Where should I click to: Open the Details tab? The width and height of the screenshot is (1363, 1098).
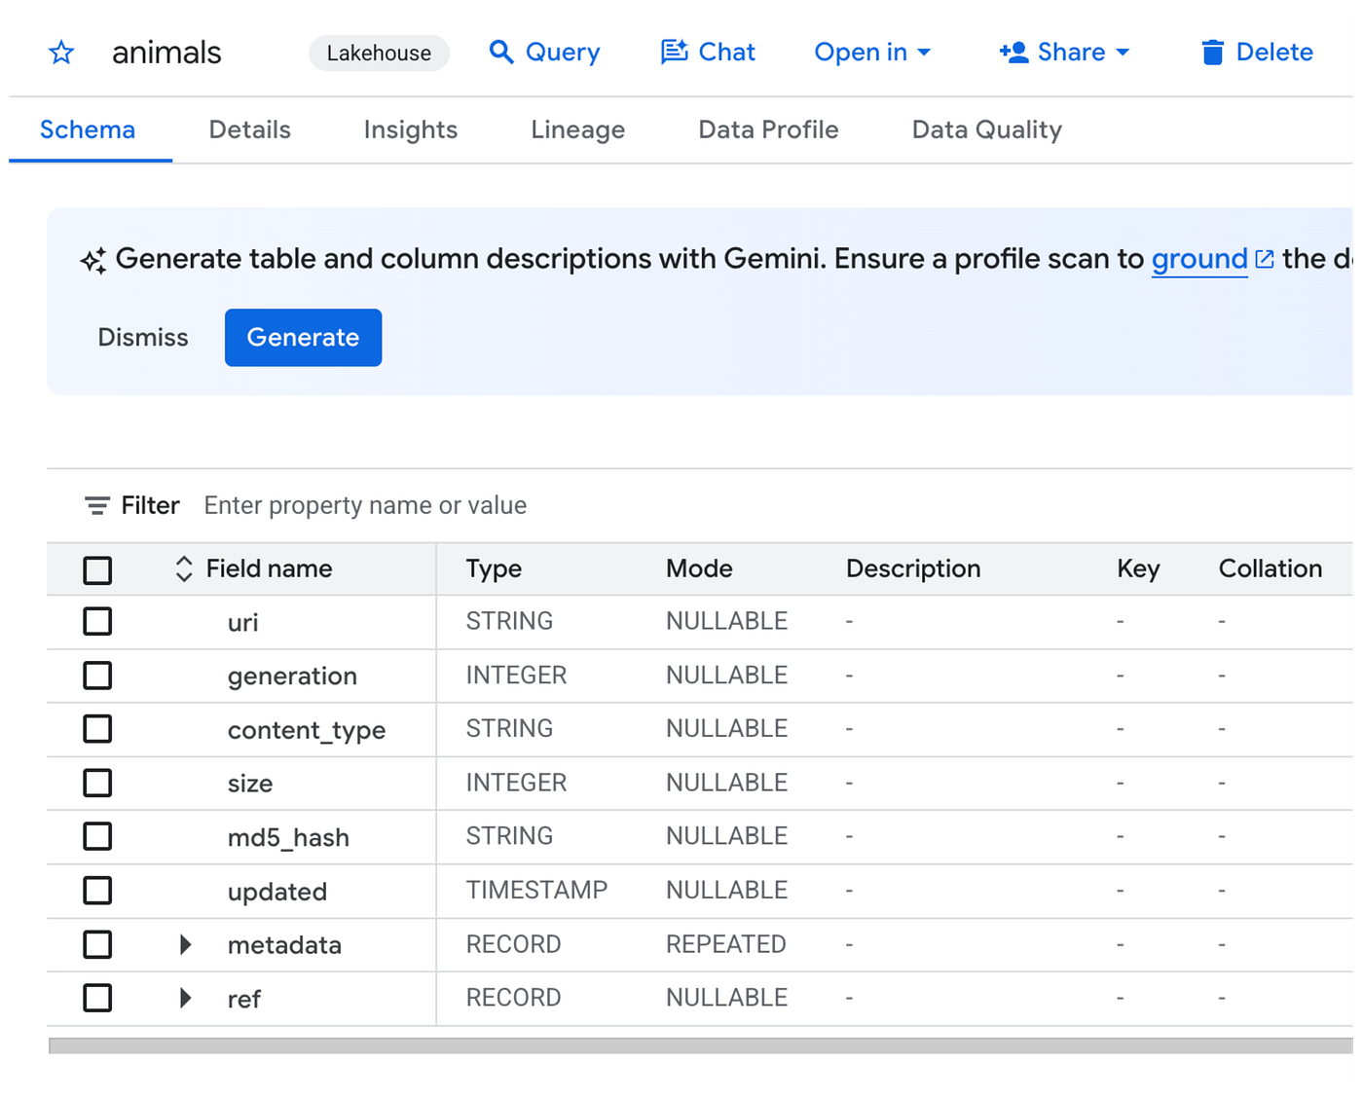coord(250,129)
